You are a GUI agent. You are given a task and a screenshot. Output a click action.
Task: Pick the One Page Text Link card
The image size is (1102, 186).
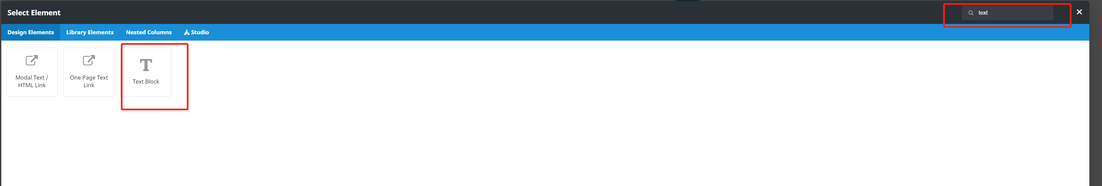coord(89,72)
